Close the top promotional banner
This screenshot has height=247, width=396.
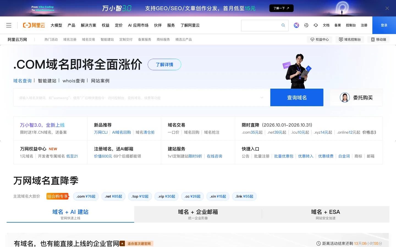point(387,8)
